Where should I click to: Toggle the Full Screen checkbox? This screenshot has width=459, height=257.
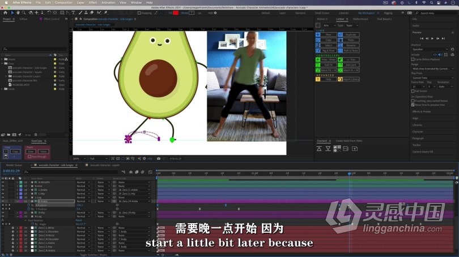coord(413,91)
